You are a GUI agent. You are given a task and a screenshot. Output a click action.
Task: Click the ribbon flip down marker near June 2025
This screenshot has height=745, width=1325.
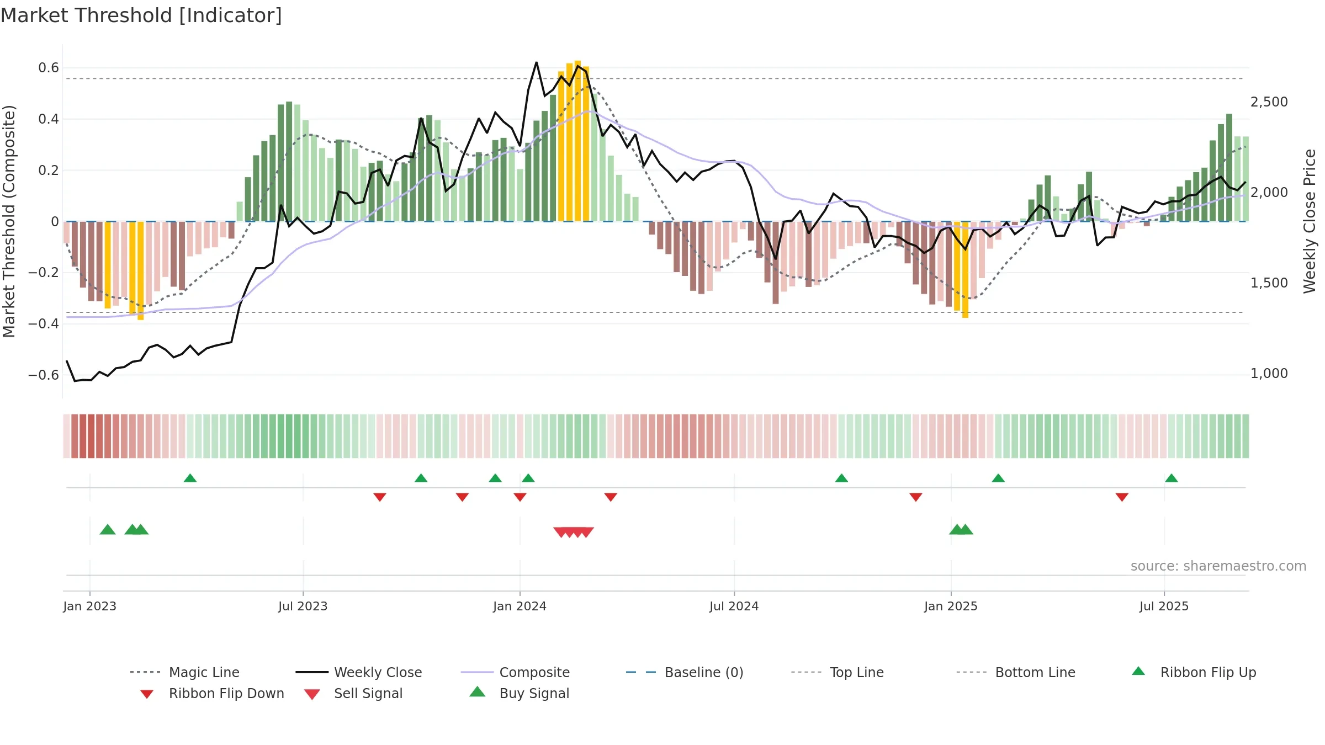point(1122,497)
